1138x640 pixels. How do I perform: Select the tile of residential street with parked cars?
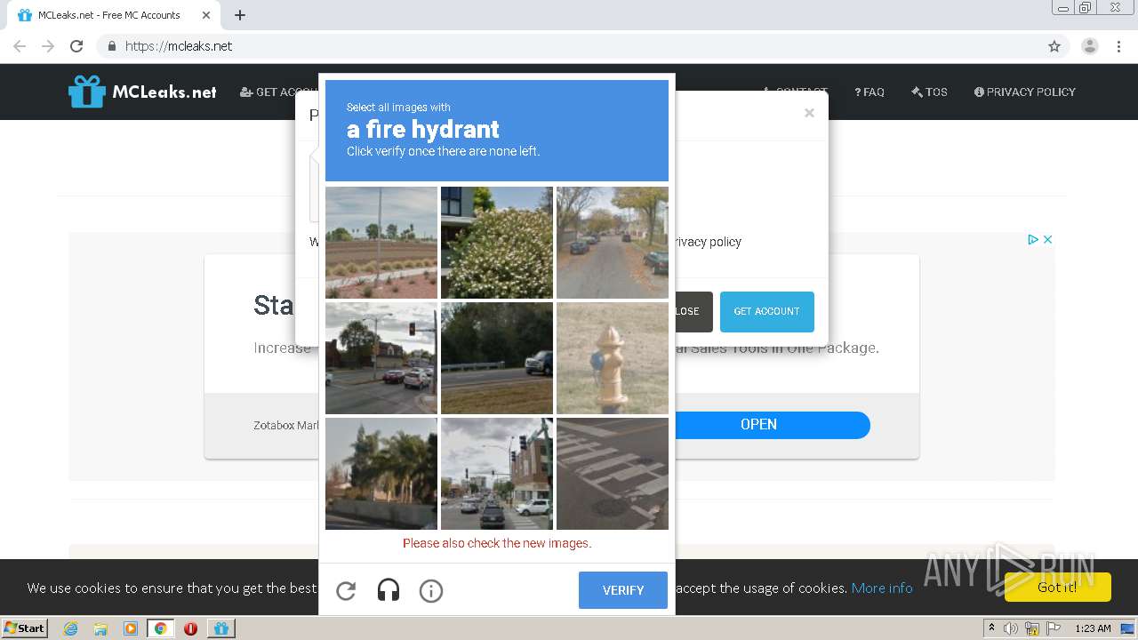click(x=613, y=243)
